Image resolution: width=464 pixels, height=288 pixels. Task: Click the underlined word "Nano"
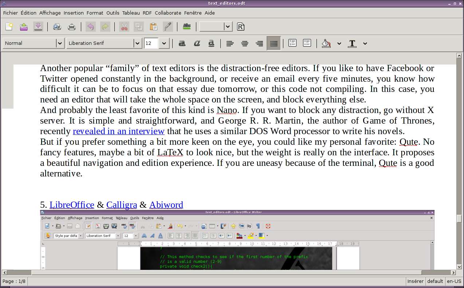click(x=227, y=110)
